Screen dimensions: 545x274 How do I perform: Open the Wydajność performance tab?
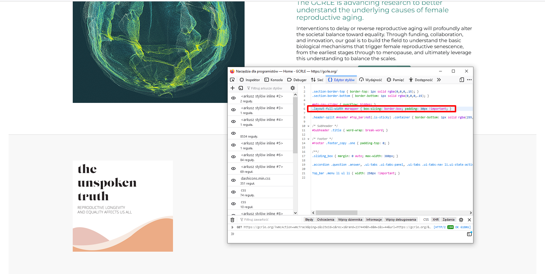(371, 80)
